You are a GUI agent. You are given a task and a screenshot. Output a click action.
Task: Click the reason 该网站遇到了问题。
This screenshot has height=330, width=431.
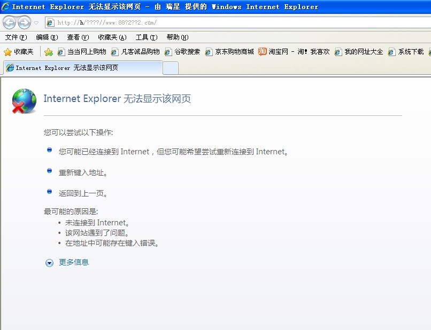(x=97, y=233)
